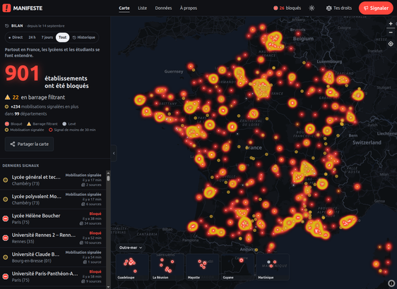397x289 pixels.
Task: Click the 34 sources label
Action: point(91,223)
